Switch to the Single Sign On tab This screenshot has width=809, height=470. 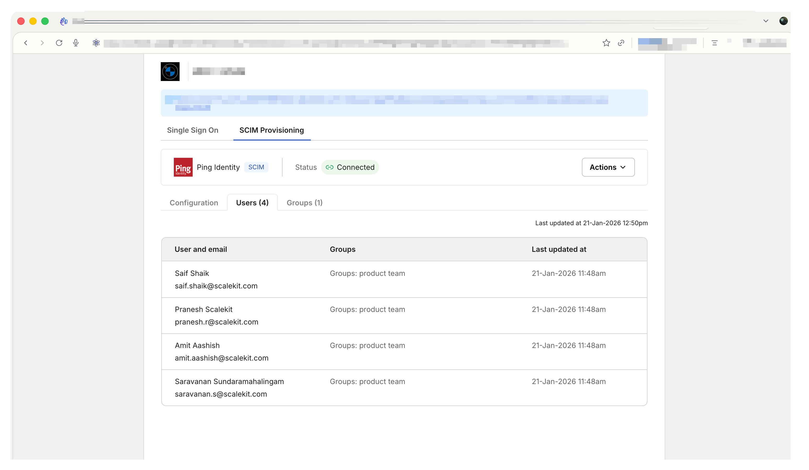pyautogui.click(x=192, y=130)
